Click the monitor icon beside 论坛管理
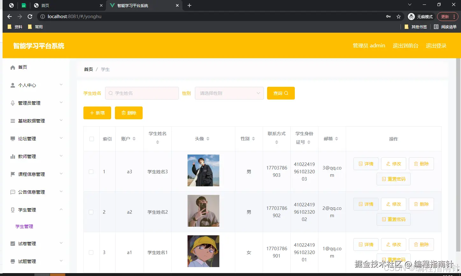 [13, 139]
